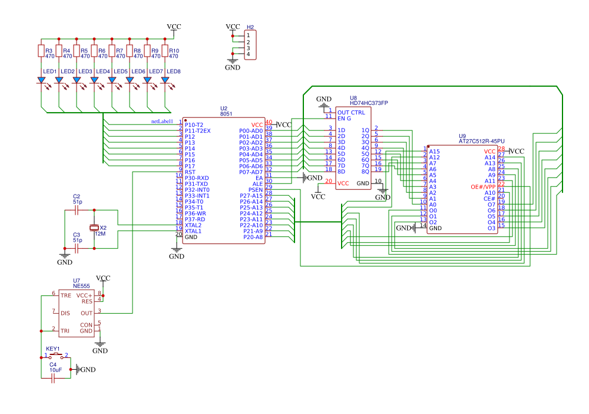Image resolution: width=589 pixels, height=414 pixels.
Task: Select the RST pin label on 8051
Action: pos(190,172)
